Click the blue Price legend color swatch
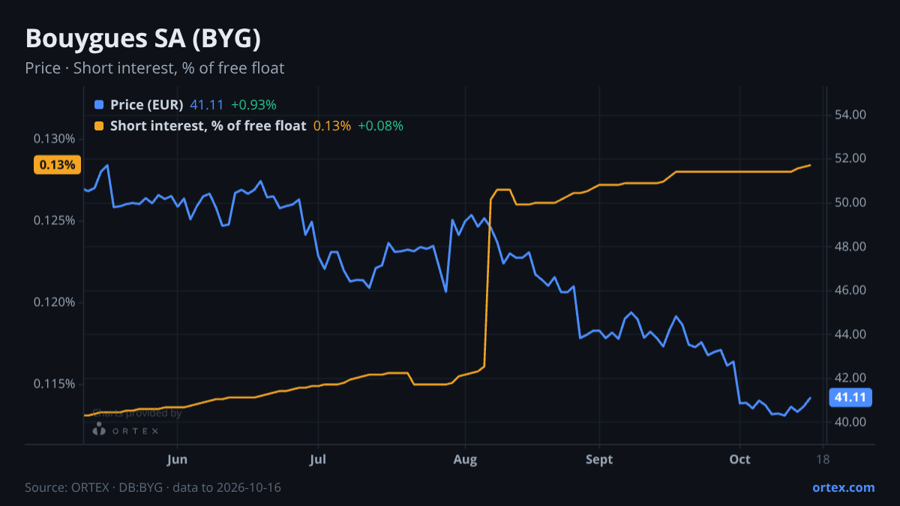 (99, 105)
